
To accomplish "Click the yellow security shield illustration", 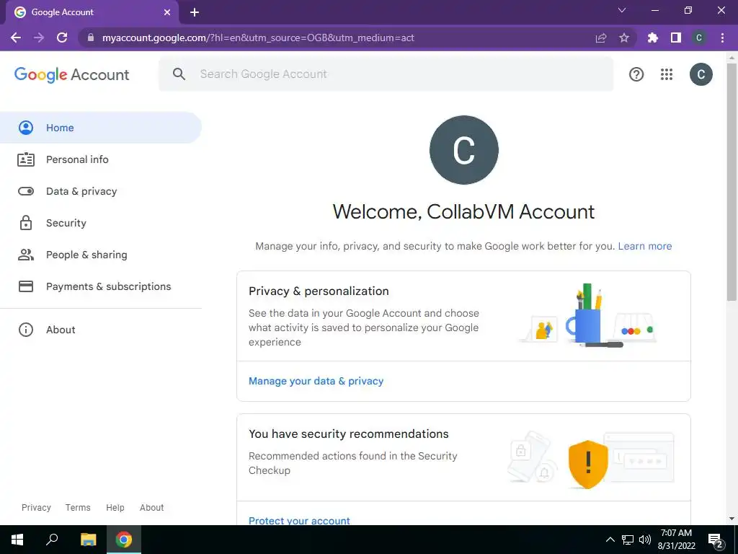I will click(x=588, y=464).
